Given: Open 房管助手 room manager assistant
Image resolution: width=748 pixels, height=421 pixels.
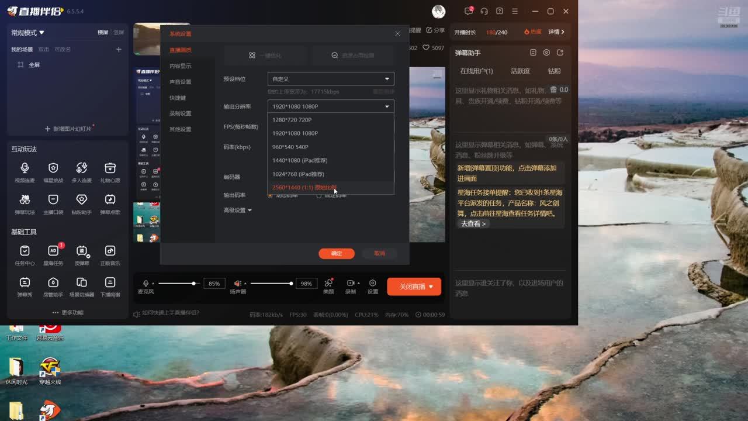Looking at the screenshot, I should [53, 287].
